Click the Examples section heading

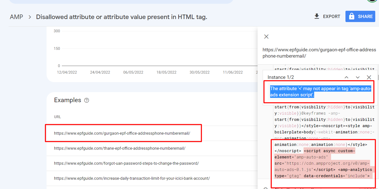click(x=68, y=100)
